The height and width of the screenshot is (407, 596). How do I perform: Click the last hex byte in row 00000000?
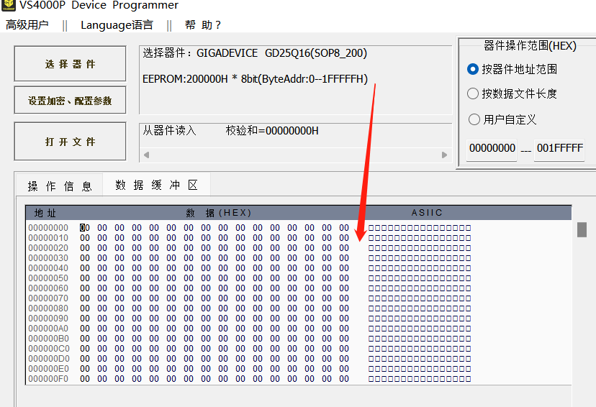344,228
